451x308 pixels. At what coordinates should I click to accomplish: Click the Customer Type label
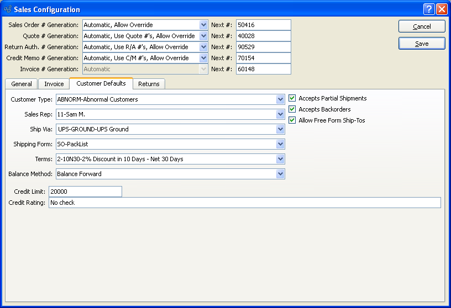32,99
